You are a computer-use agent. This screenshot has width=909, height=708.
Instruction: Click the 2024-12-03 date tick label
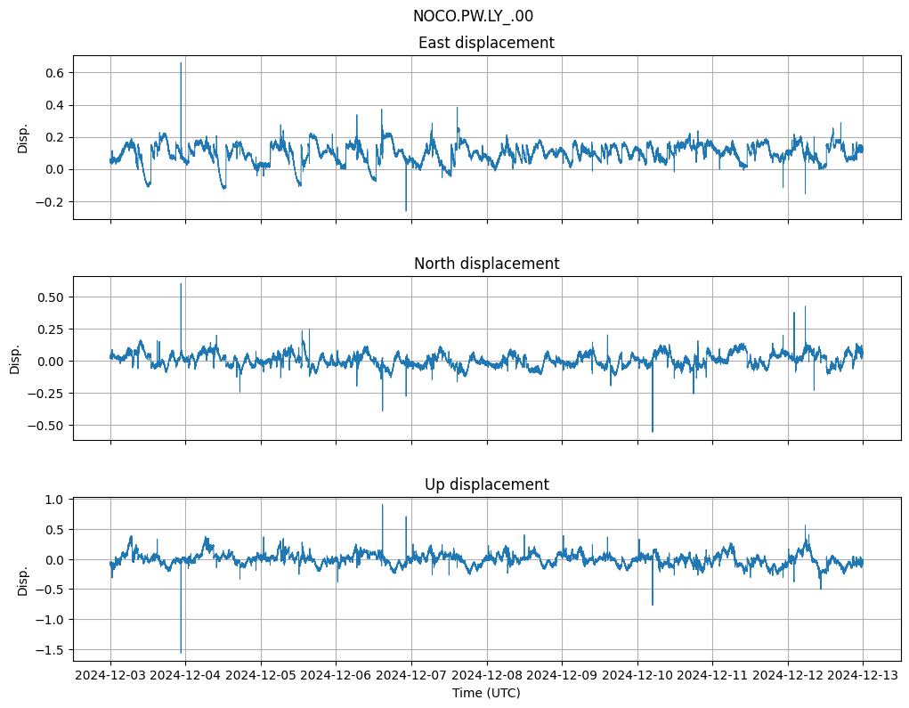tap(110, 676)
